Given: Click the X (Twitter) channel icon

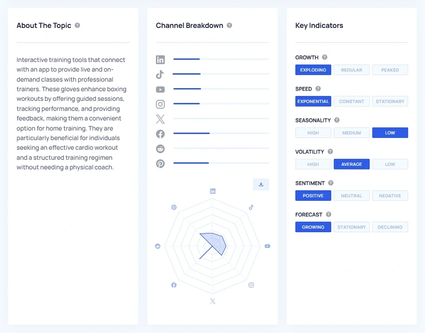Looking at the screenshot, I should point(160,119).
